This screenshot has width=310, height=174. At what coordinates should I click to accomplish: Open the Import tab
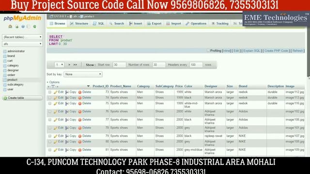pos(173,24)
